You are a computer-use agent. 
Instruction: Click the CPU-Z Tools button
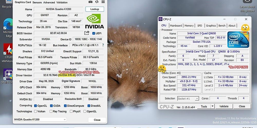click(204, 106)
